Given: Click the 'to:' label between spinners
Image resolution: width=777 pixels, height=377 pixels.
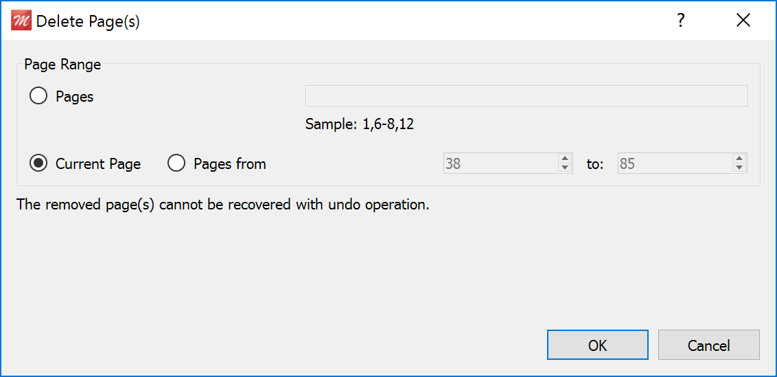Looking at the screenshot, I should click(x=594, y=163).
